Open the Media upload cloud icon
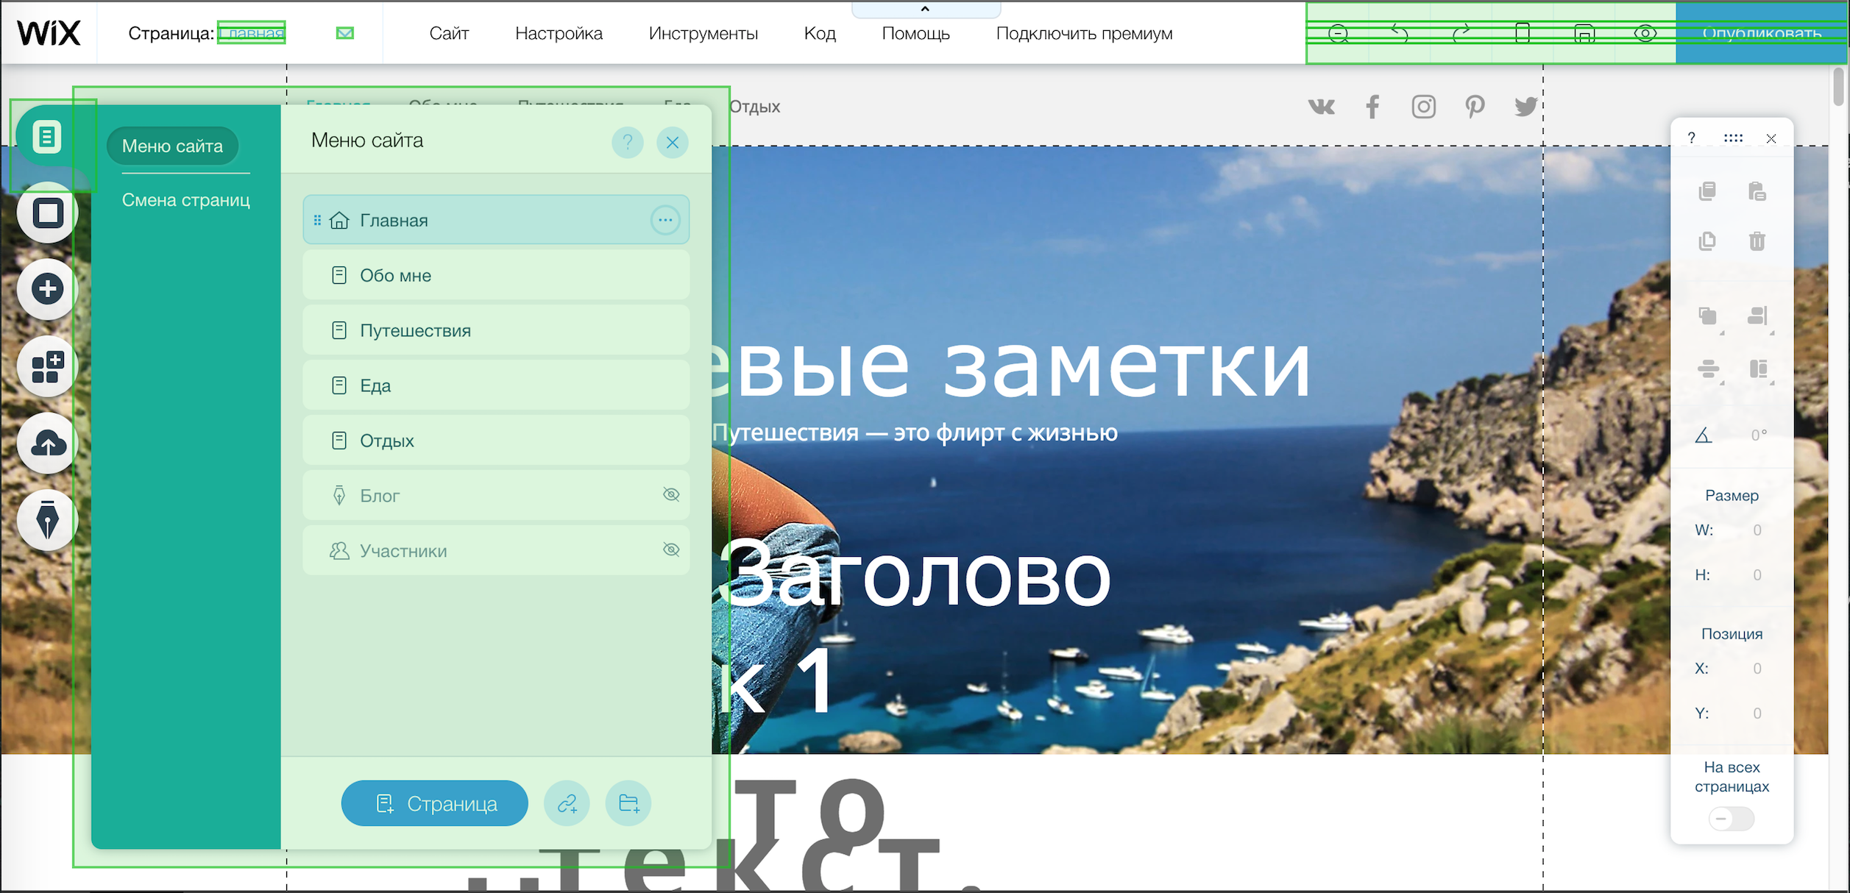This screenshot has height=893, width=1850. point(46,443)
